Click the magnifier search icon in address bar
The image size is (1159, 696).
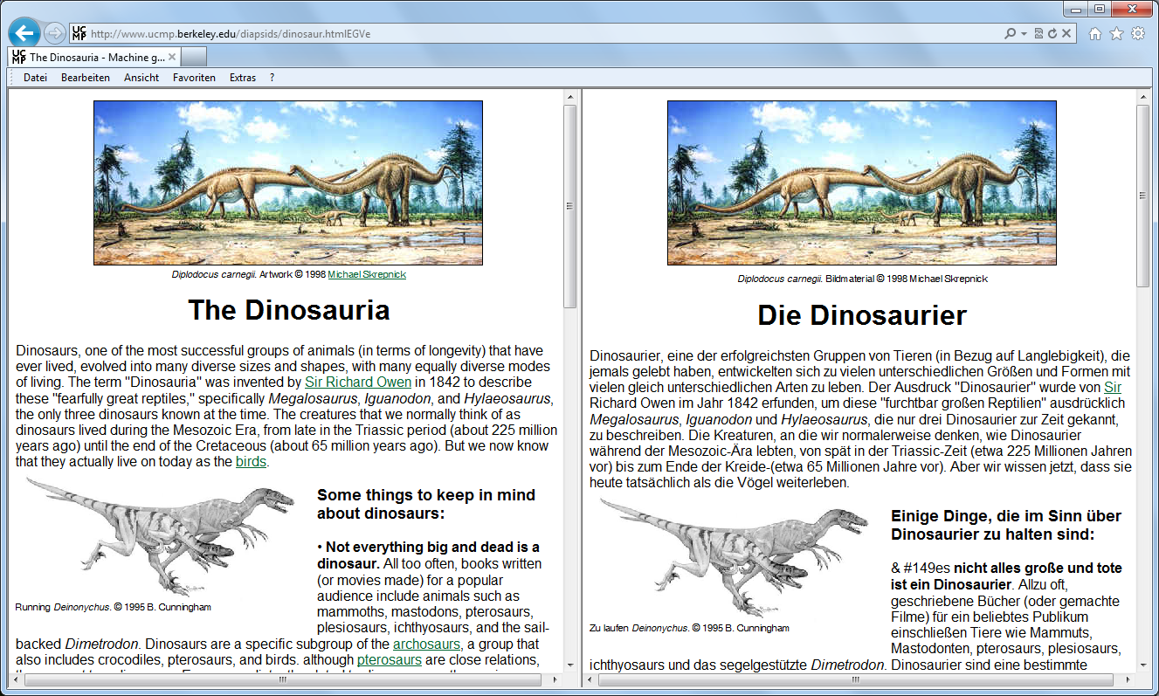click(1011, 34)
